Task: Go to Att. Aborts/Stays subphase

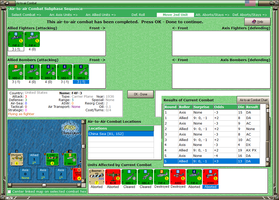Action: [212, 15]
